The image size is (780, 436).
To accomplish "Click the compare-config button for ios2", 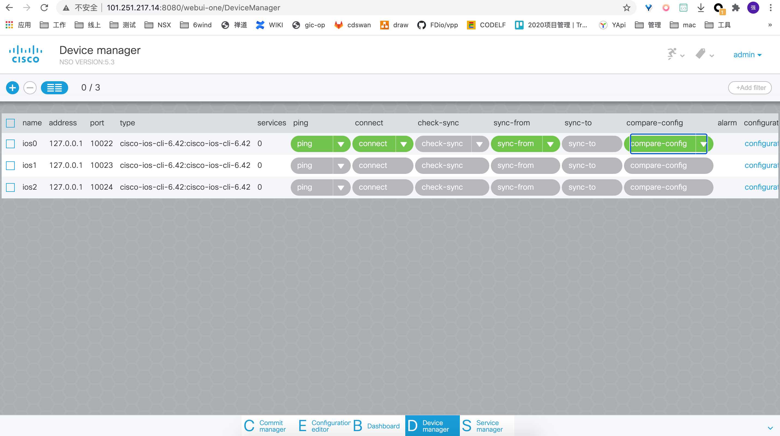I will click(668, 187).
